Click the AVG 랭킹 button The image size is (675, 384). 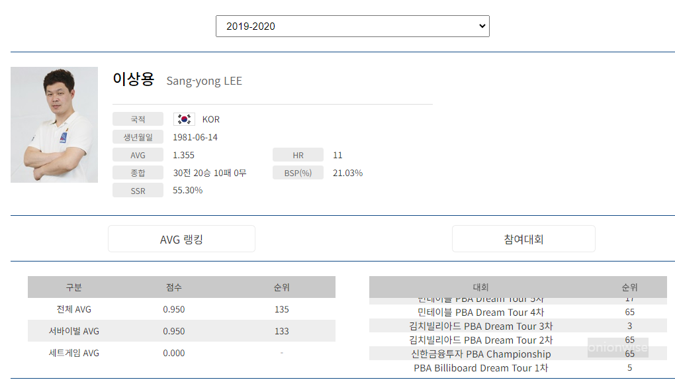(x=181, y=238)
